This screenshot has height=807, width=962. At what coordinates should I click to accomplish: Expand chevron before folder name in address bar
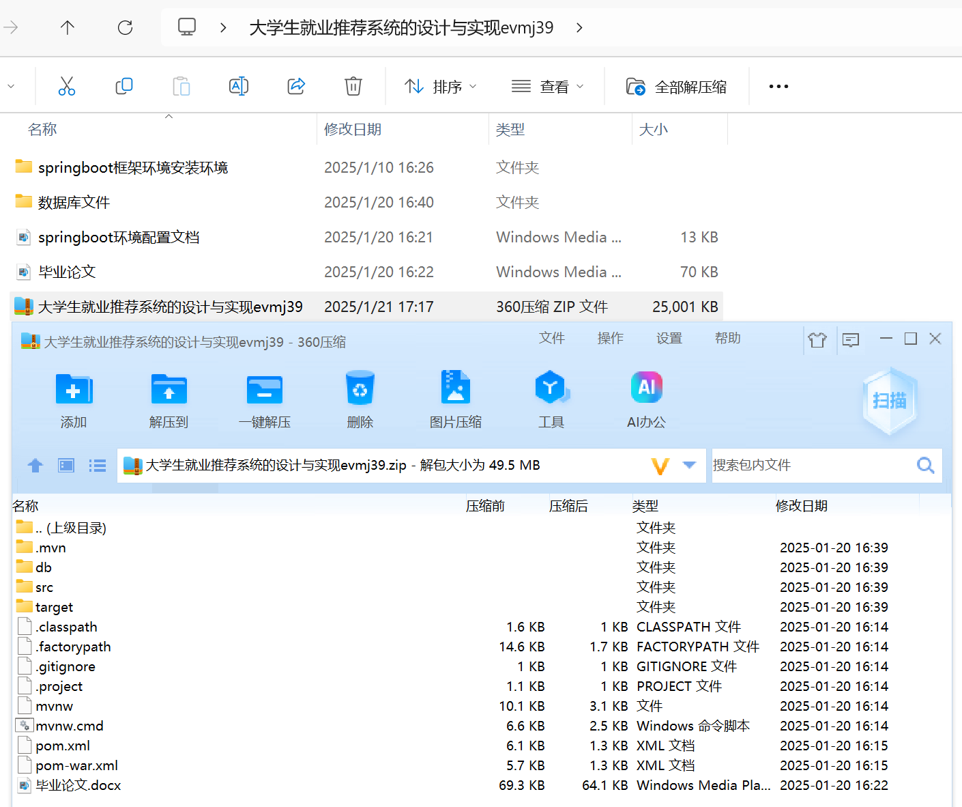point(223,27)
